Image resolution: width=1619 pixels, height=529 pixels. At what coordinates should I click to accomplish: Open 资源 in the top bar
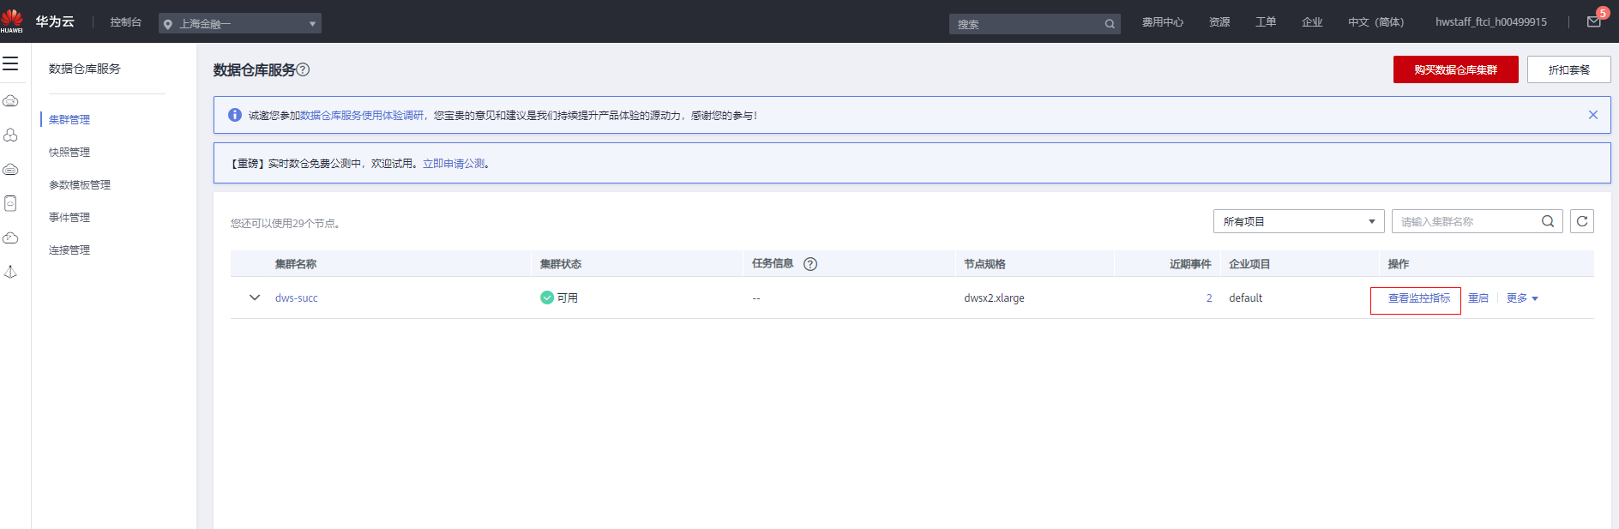(x=1219, y=22)
